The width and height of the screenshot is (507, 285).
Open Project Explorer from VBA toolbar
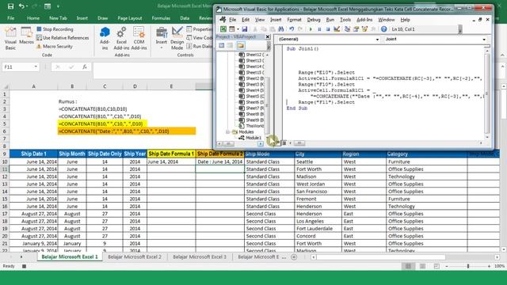pos(347,29)
